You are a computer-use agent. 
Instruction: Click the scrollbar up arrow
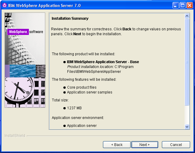coord(187,16)
